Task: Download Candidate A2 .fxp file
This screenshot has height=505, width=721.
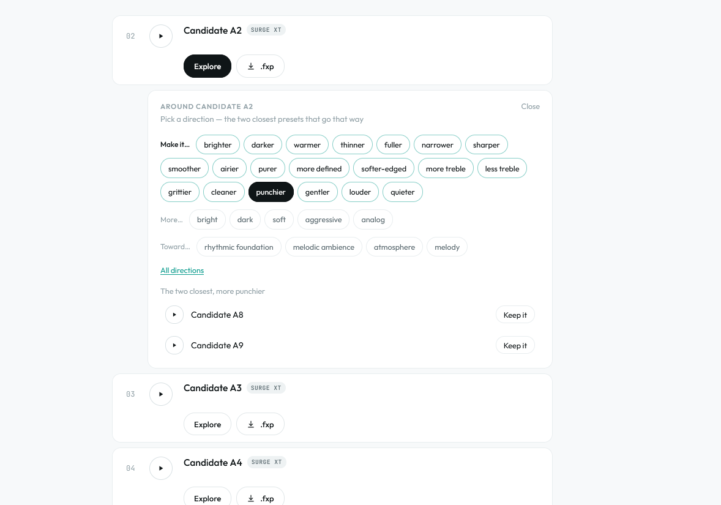Action: click(260, 66)
